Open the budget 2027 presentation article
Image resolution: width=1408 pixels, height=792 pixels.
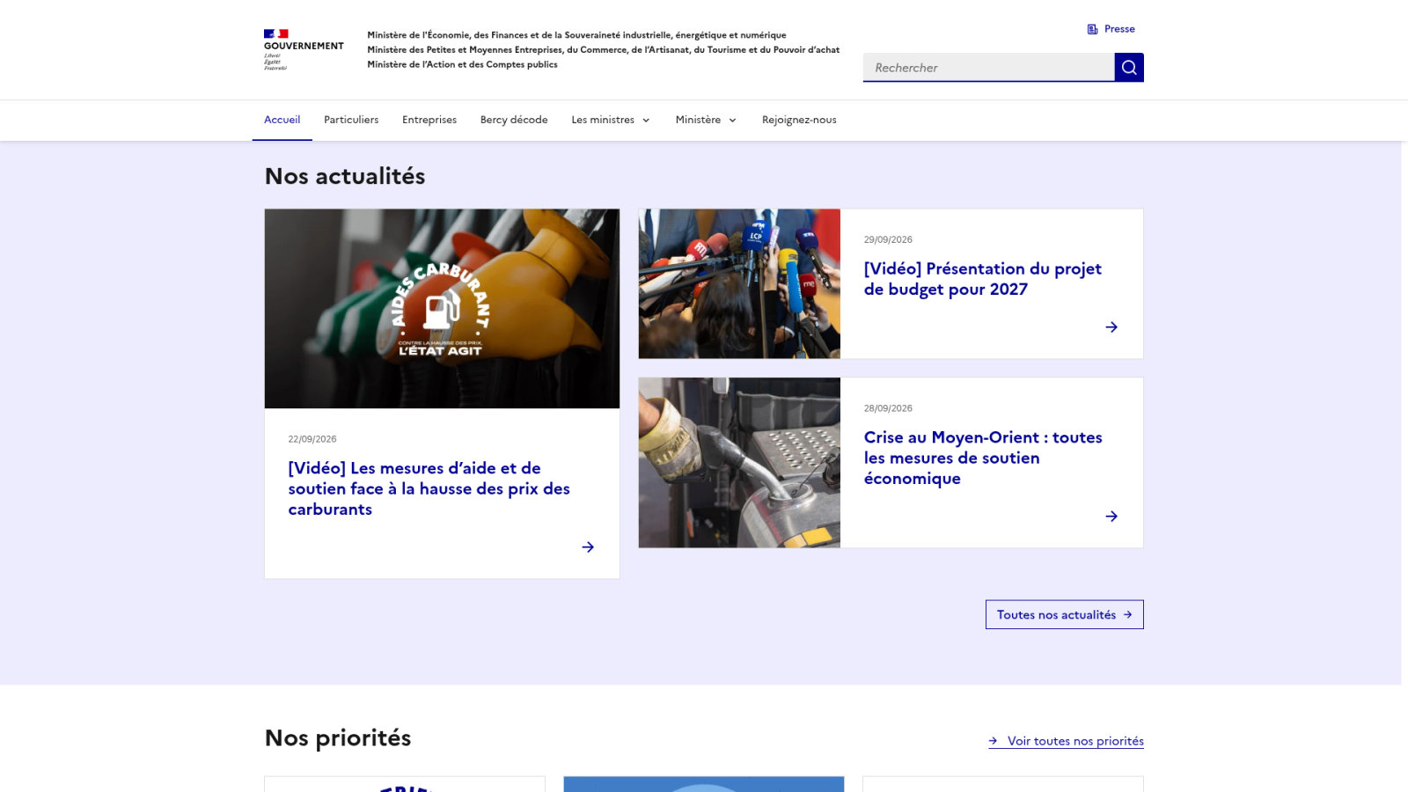pyautogui.click(x=982, y=279)
